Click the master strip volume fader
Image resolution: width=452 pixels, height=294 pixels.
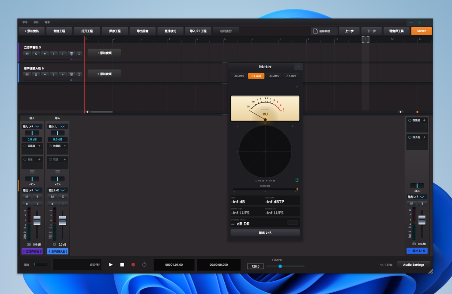tap(422, 220)
